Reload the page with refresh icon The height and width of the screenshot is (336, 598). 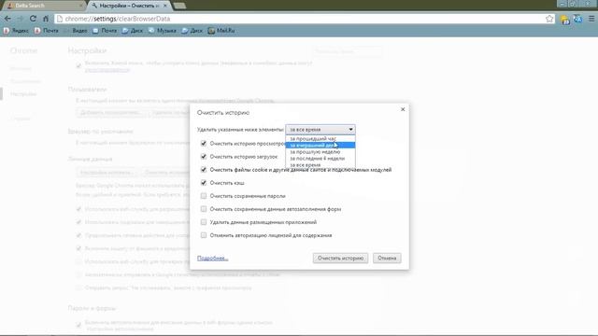click(x=34, y=19)
